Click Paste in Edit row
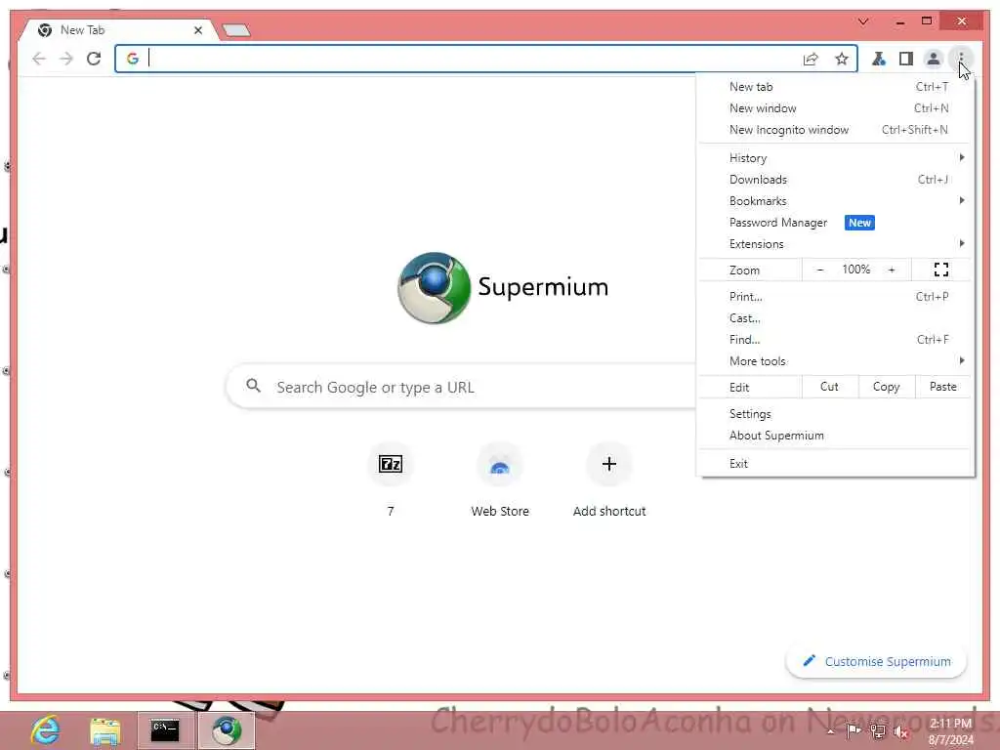This screenshot has width=1000, height=750. click(x=942, y=387)
